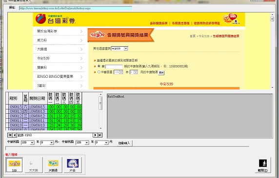279x178 pixels.
Task: Click the 13 cell in row 090812
Action: [x=58, y=116]
